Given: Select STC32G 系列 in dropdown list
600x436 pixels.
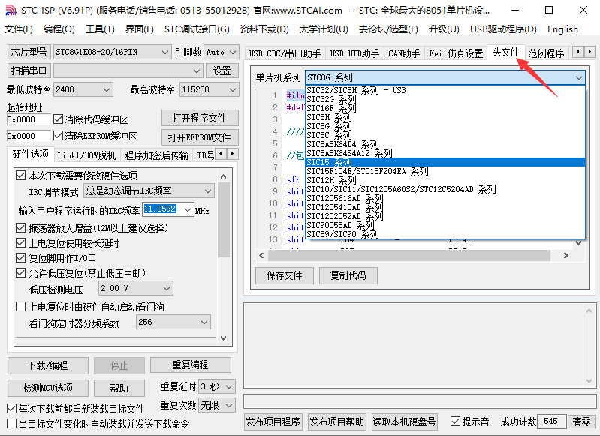Looking at the screenshot, I should coord(445,99).
